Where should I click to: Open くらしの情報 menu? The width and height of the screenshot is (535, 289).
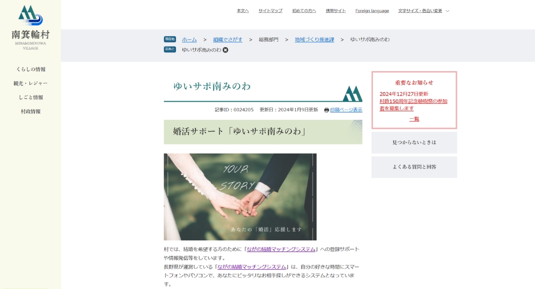(x=30, y=69)
